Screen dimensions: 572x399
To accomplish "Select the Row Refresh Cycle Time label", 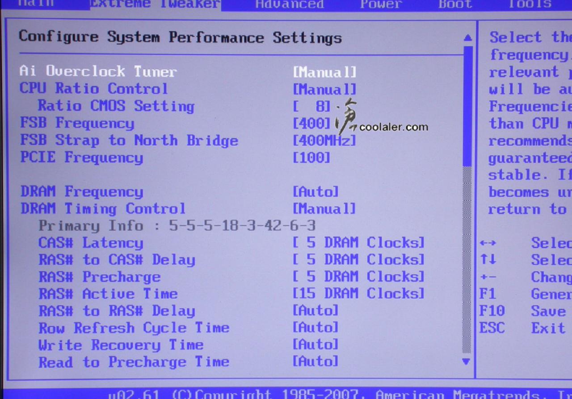I will pos(134,328).
